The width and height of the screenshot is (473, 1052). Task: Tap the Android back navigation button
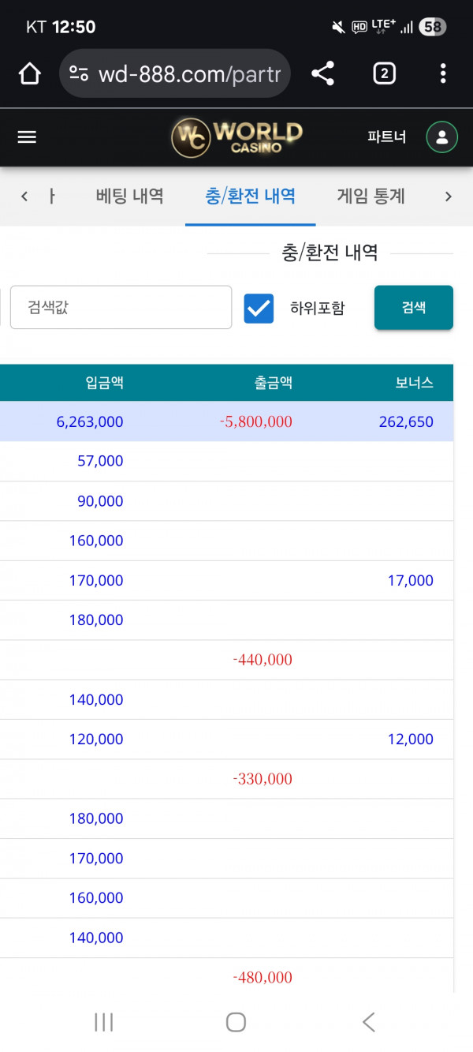pos(368,1022)
